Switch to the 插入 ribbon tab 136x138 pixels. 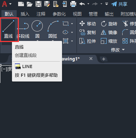coord(25,14)
